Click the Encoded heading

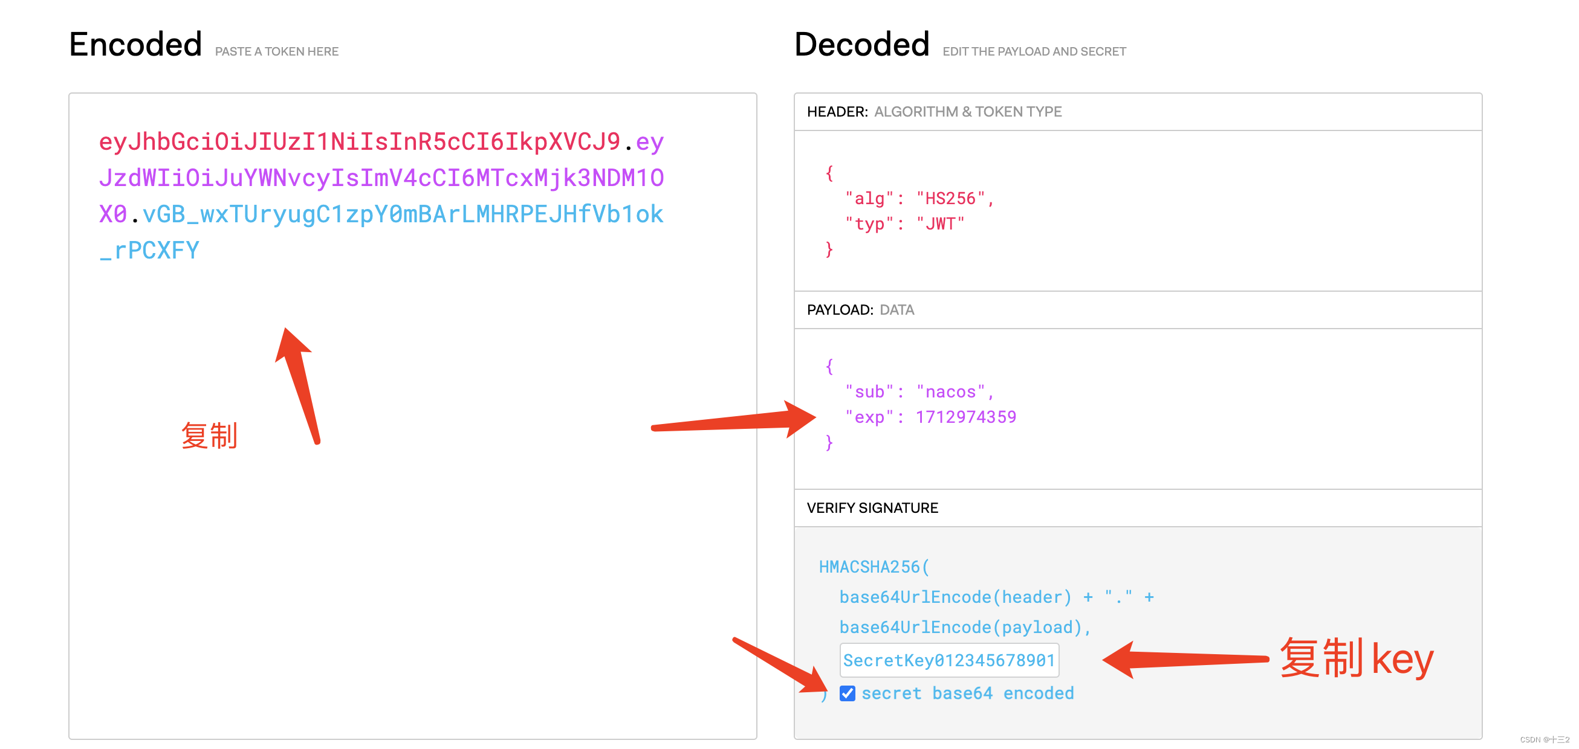pyautogui.click(x=135, y=44)
